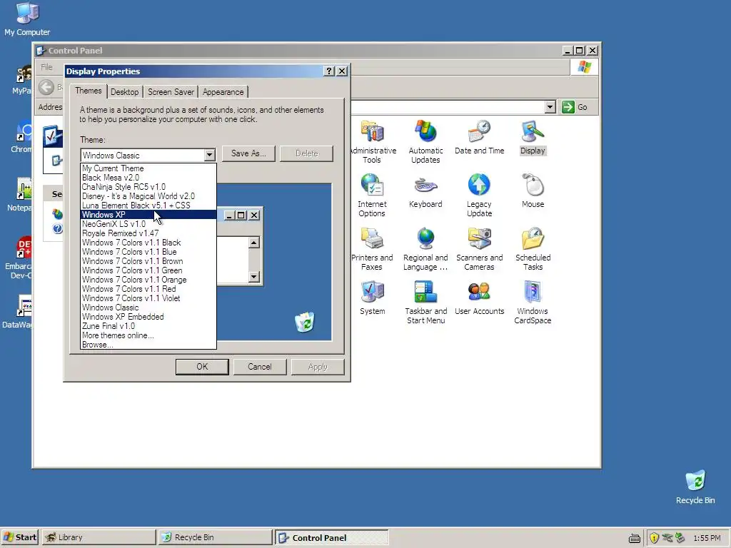Open the Administrative Tools icon
This screenshot has width=731, height=548.
(x=372, y=142)
